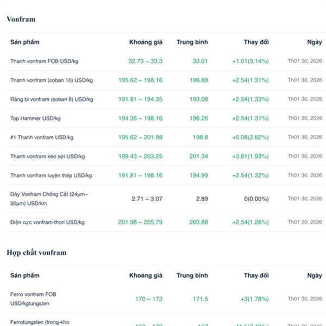Select Thanh vonfram luyện thép product name
This screenshot has height=326, width=326.
coord(51,175)
